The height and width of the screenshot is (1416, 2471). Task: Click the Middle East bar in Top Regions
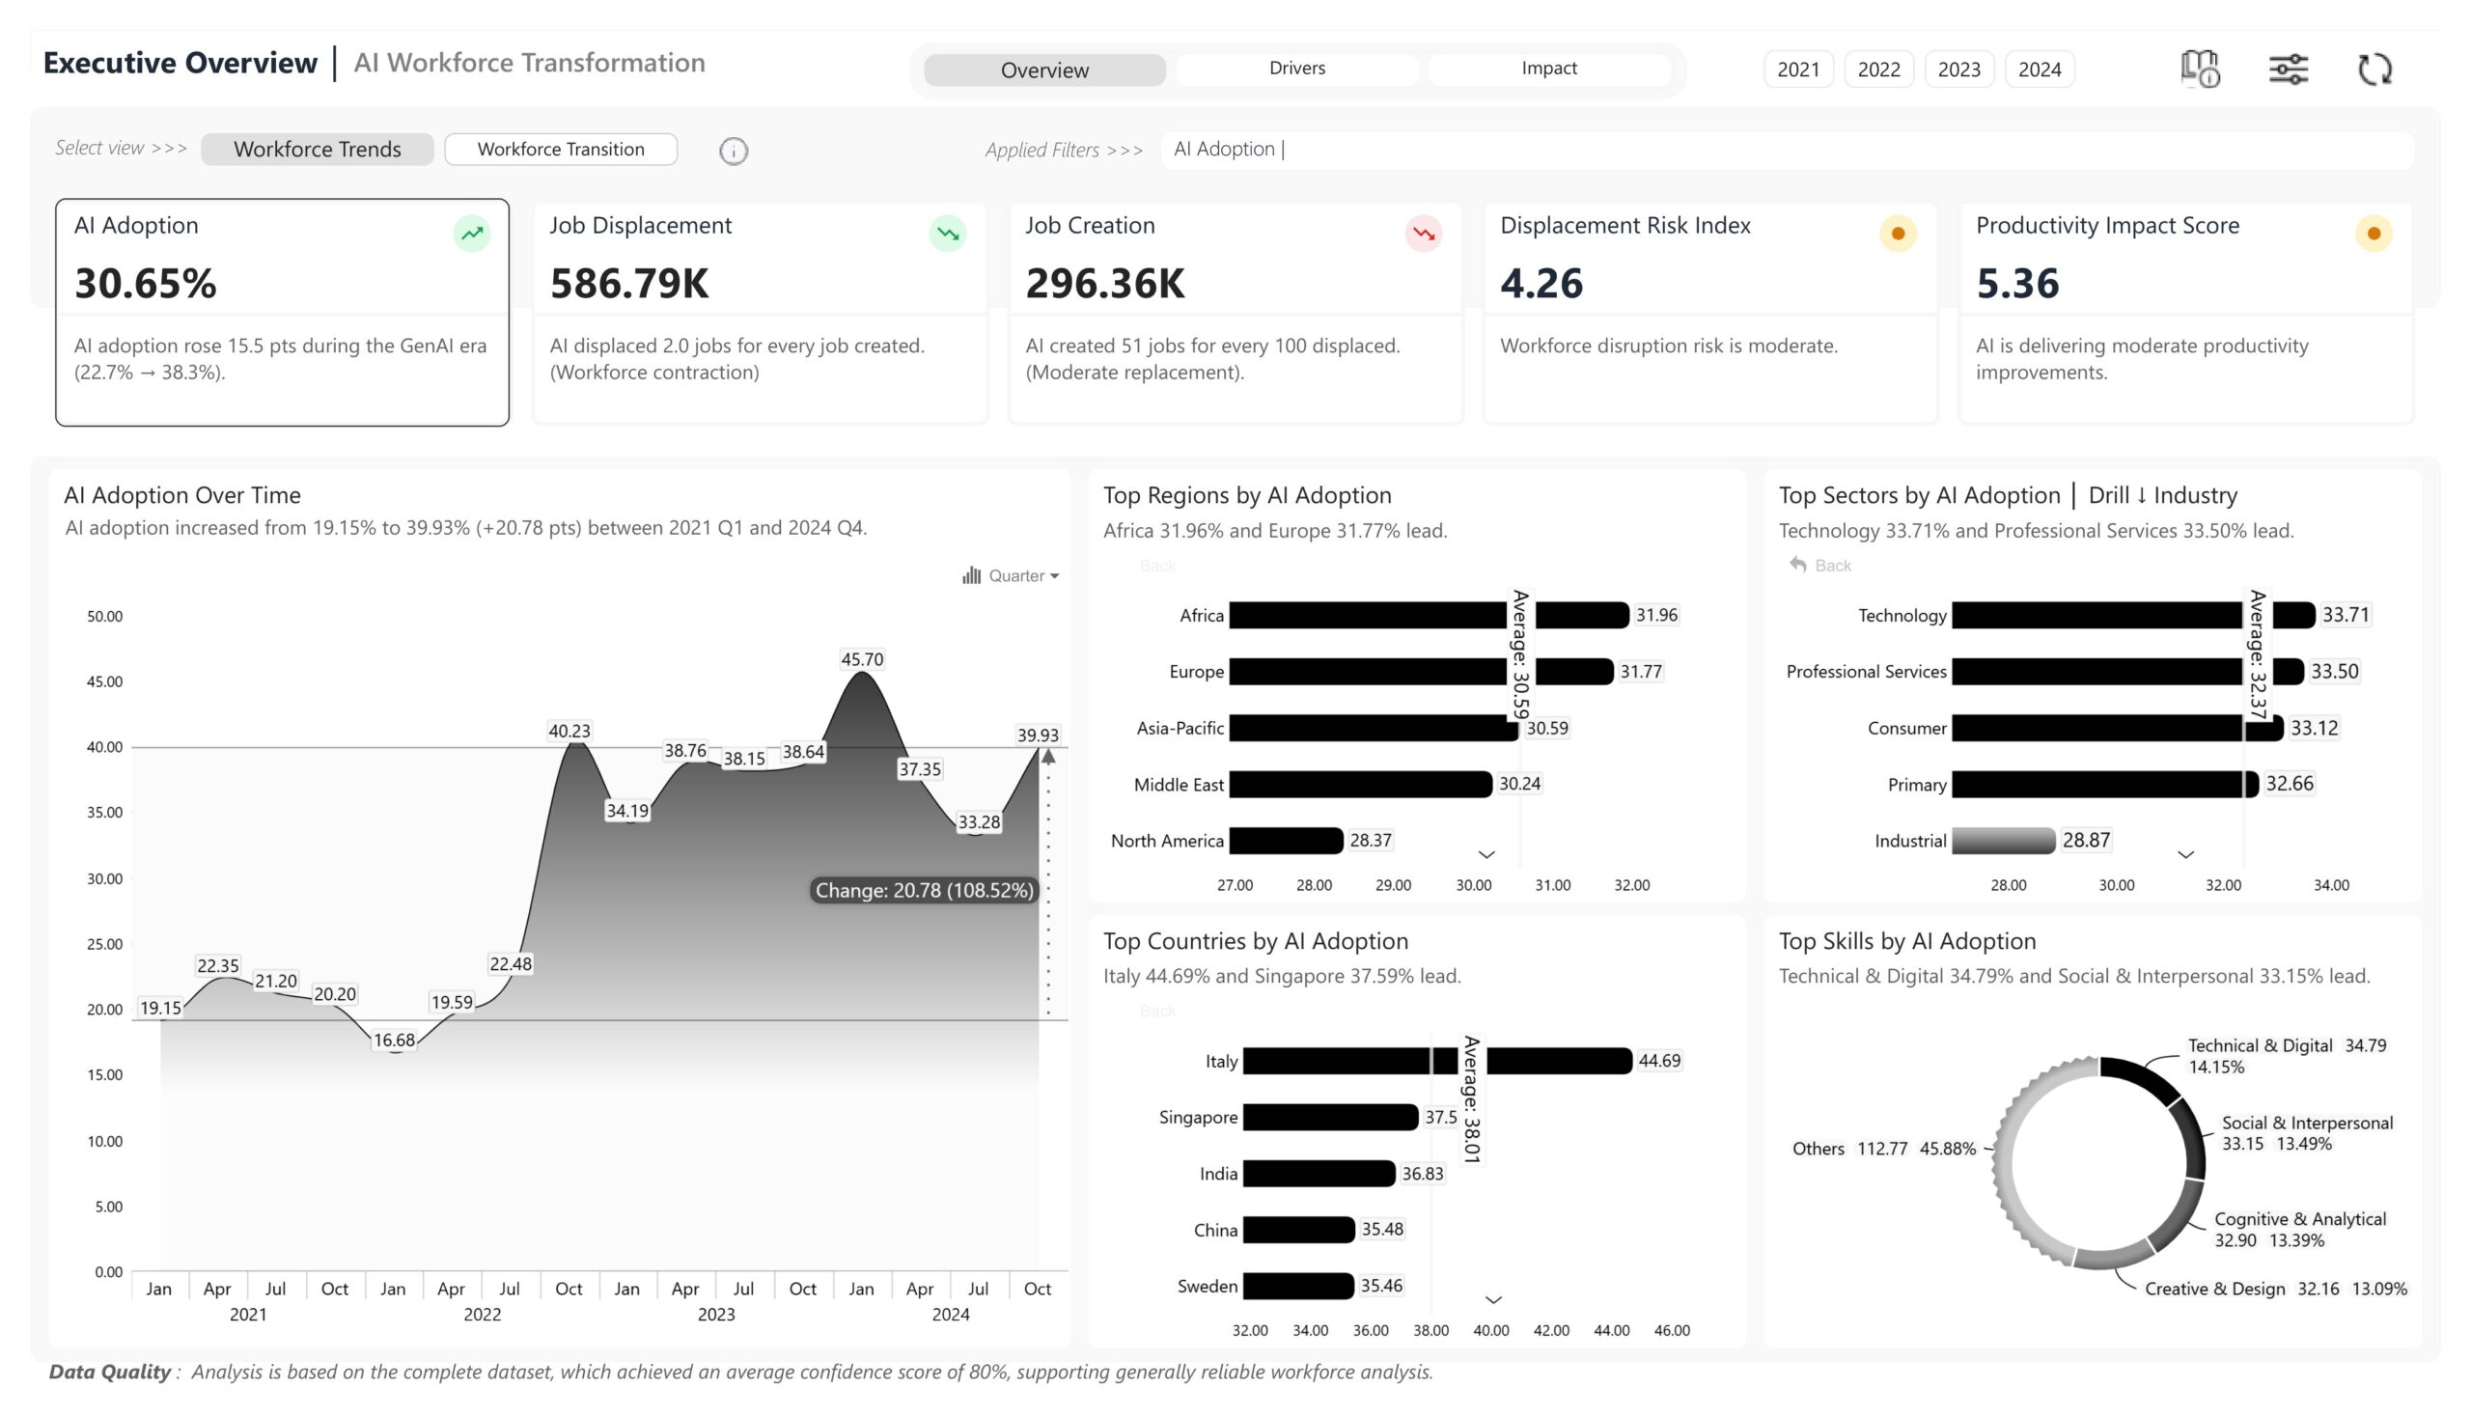coord(1360,784)
